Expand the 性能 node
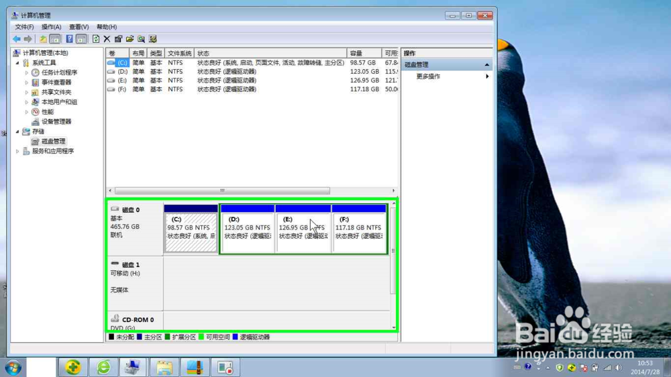This screenshot has height=377, width=671. point(27,112)
